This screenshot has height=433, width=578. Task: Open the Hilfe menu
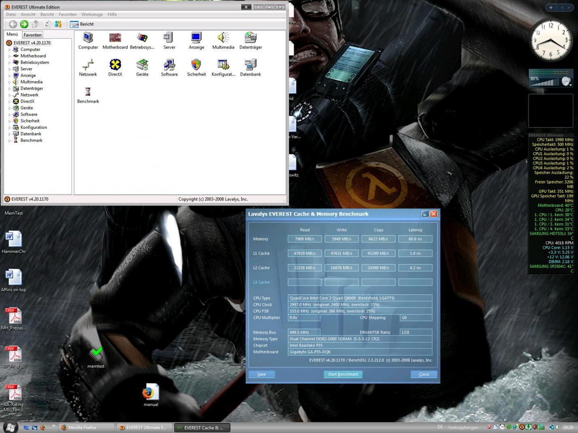click(112, 14)
